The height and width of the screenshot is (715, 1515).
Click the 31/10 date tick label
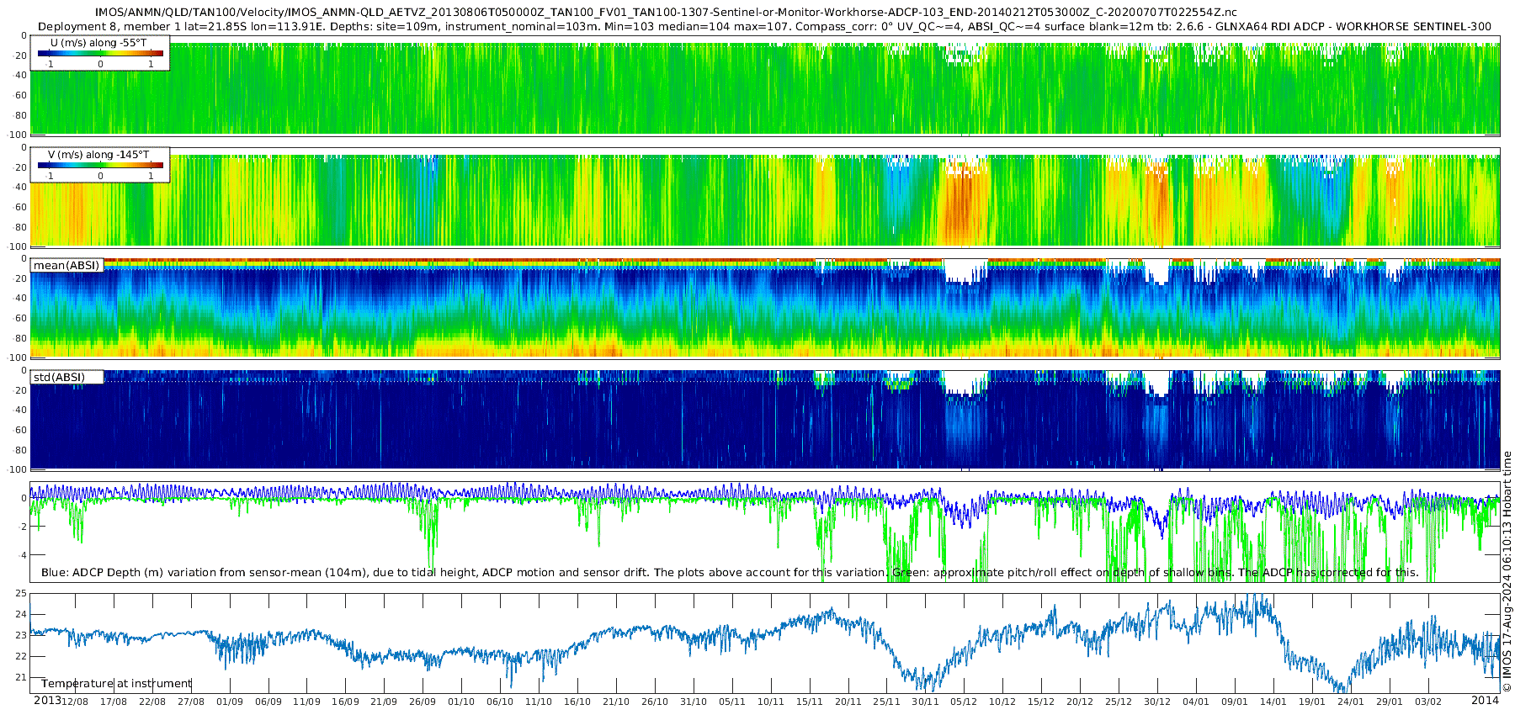(694, 702)
